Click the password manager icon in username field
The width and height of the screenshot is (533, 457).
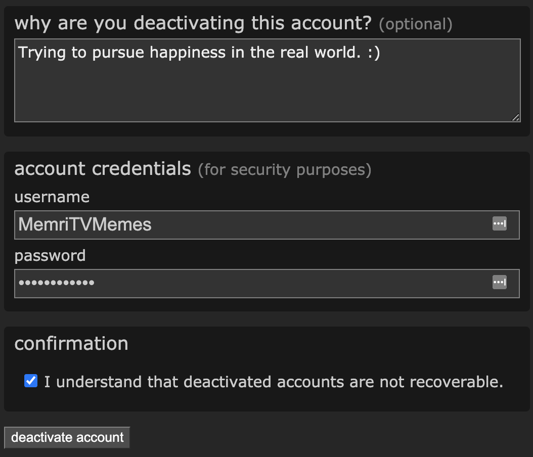(499, 224)
